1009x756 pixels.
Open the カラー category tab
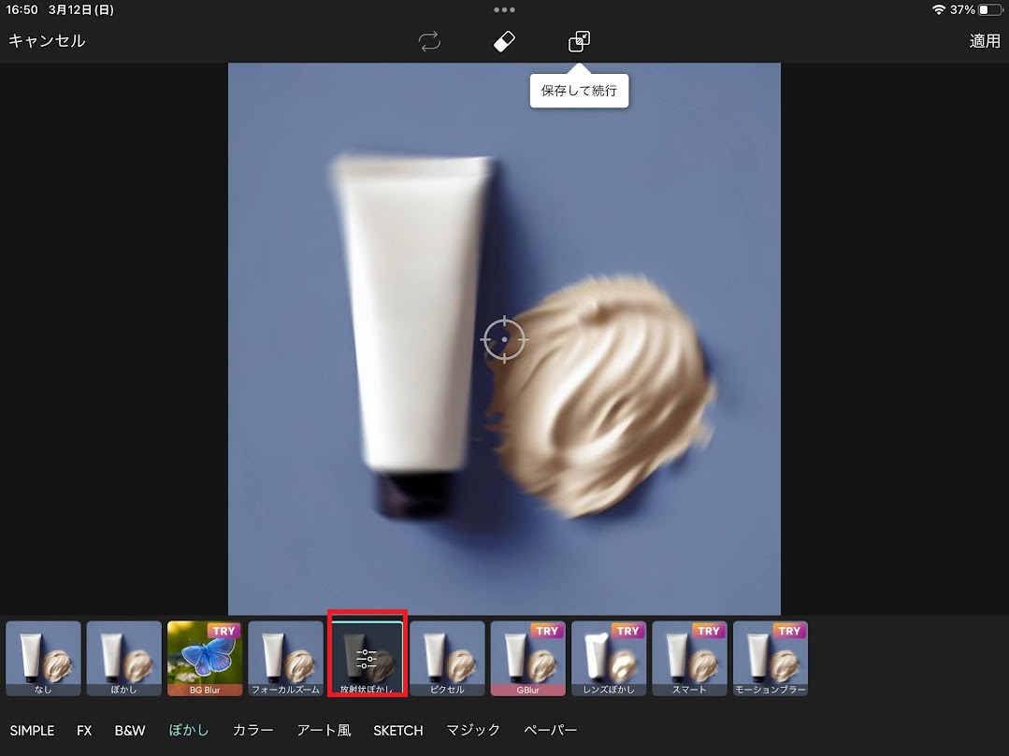[x=252, y=730]
